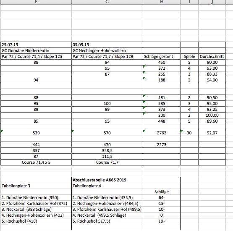
Task: Select column H header
Action: (x=162, y=2)
